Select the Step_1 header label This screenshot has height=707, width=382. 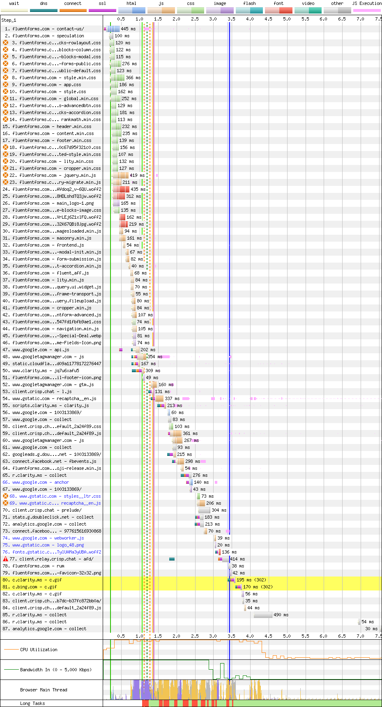pos(9,20)
